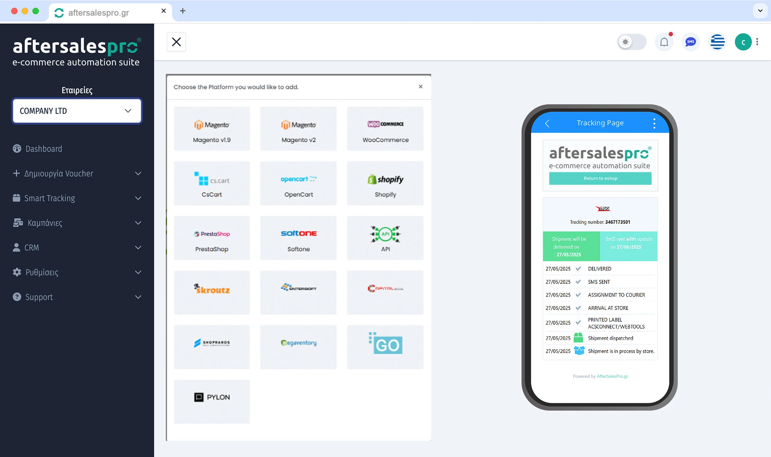Select the aftersalespro.gr browser tab

pos(110,13)
